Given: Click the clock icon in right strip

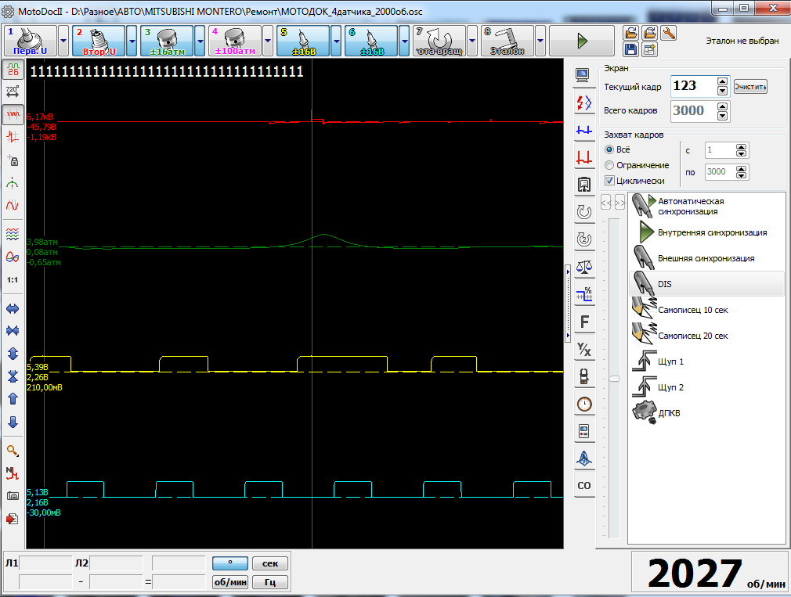Looking at the screenshot, I should [583, 404].
